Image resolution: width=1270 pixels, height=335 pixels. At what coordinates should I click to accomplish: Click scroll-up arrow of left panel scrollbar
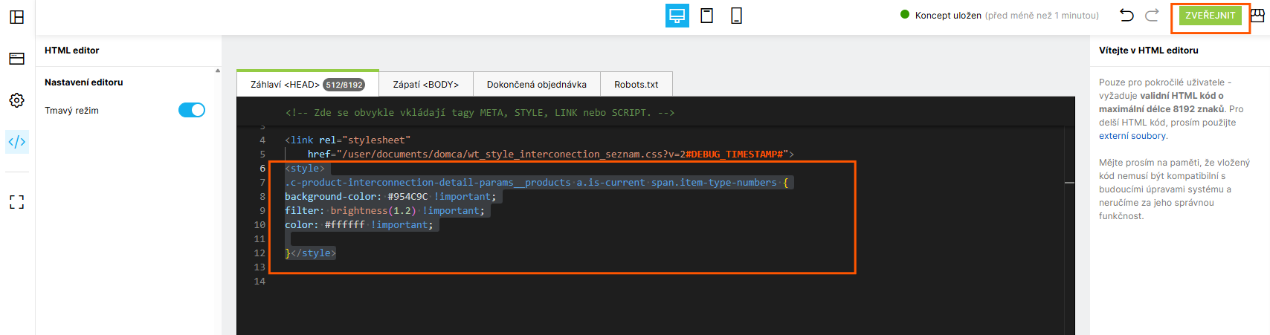(x=218, y=71)
